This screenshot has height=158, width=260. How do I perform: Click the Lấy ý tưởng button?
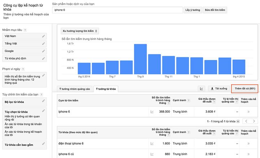point(193,10)
